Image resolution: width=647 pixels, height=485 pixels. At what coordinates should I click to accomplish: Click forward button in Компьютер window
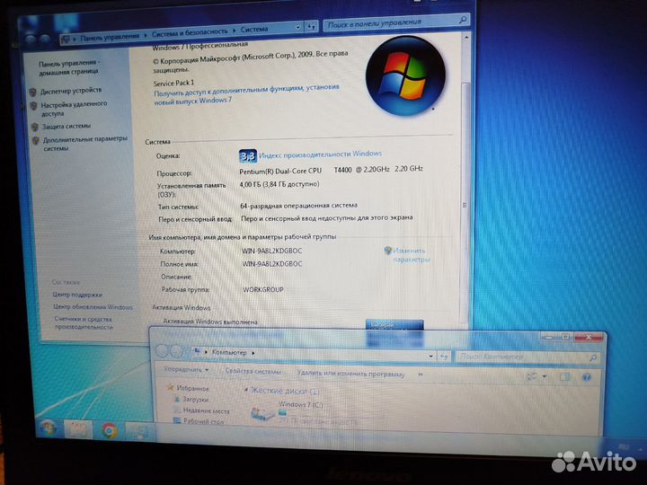[176, 351]
